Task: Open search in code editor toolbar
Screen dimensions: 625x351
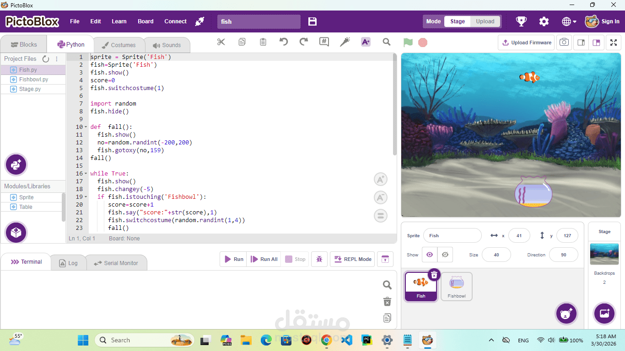Action: [x=387, y=42]
